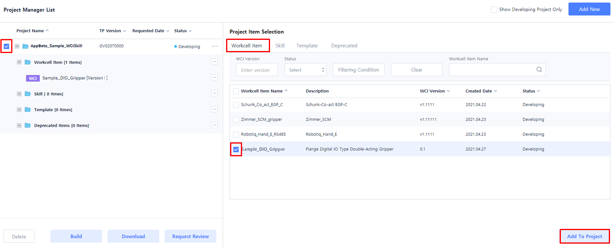Check the Zimmer_SCM_gripper checkbox
The width and height of the screenshot is (614, 252).
coord(236,120)
